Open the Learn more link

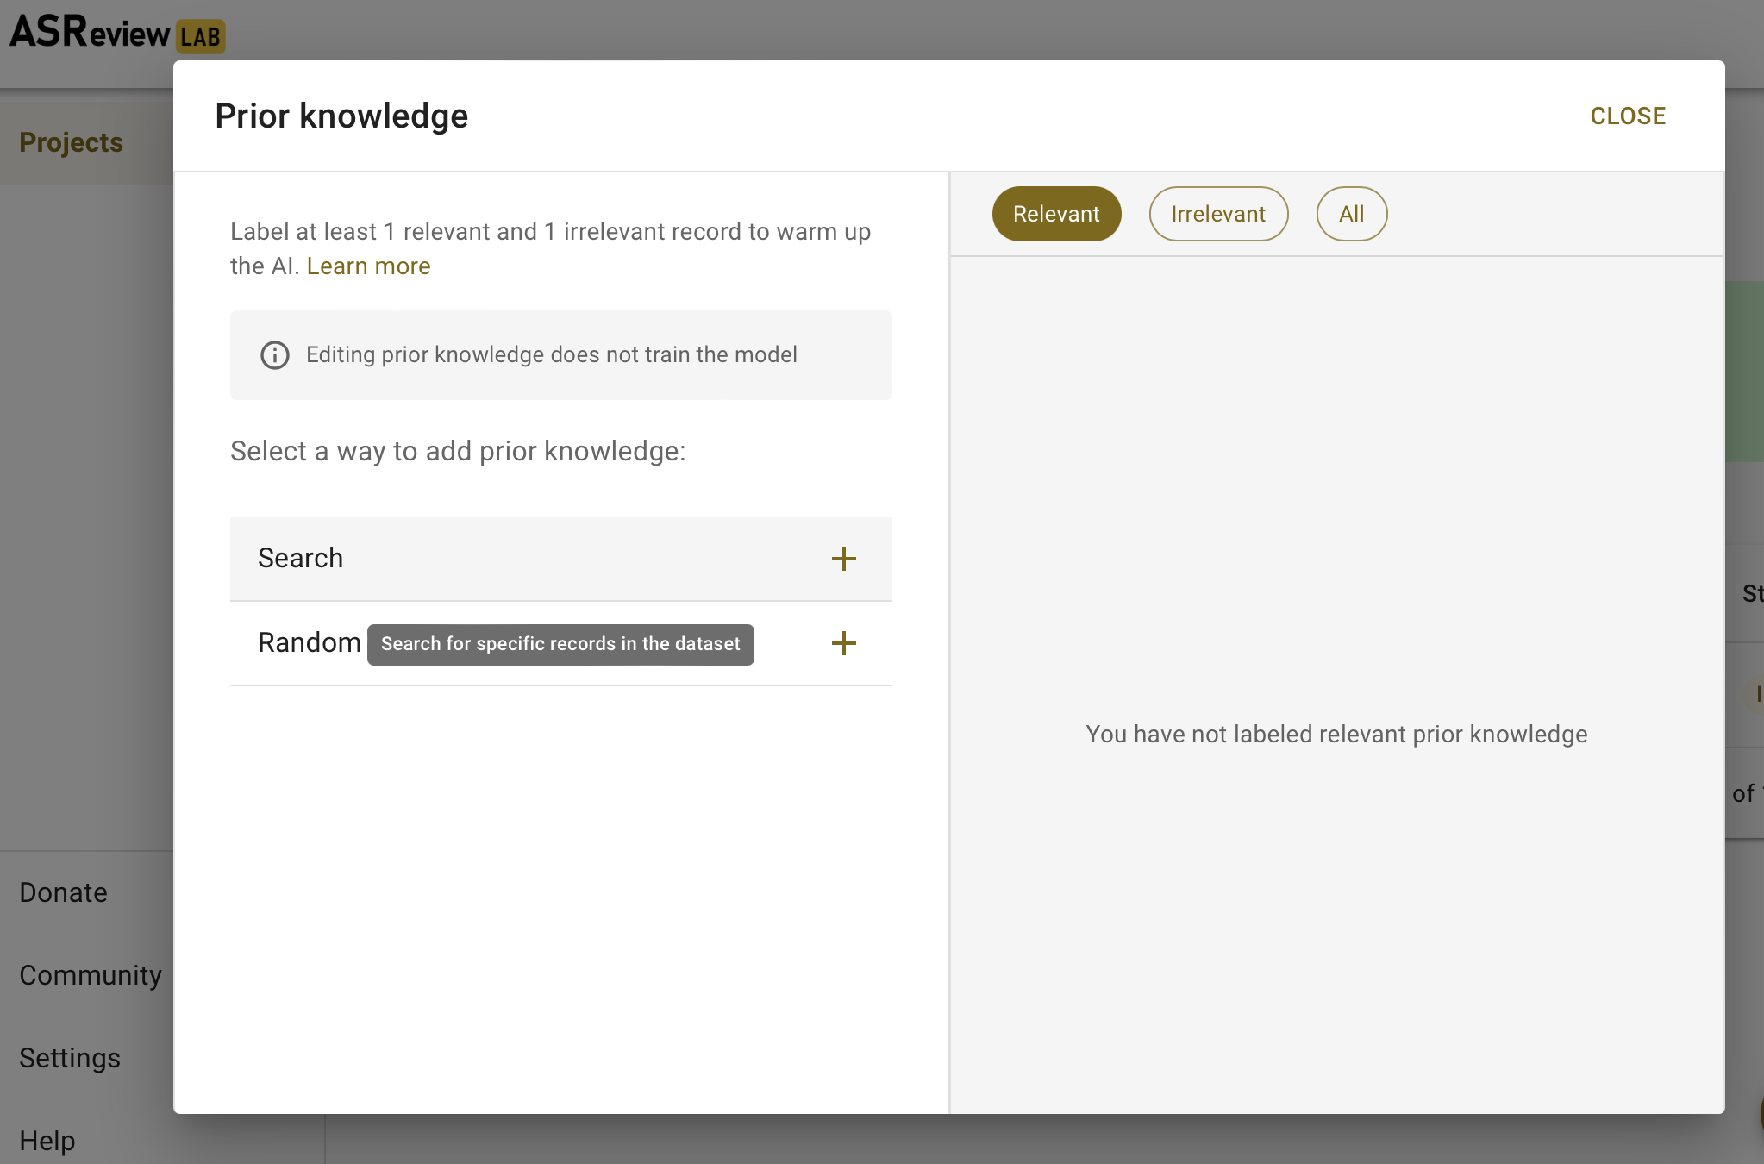click(x=368, y=266)
